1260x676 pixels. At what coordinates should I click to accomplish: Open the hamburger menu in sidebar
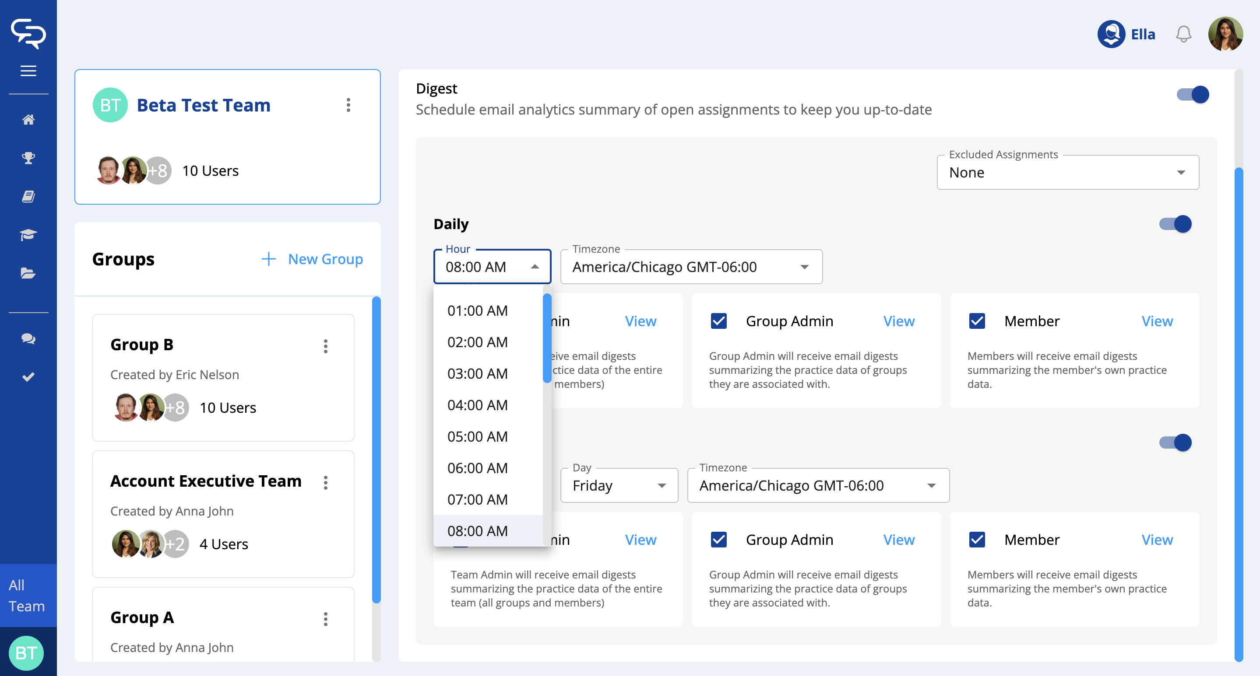[x=28, y=71]
